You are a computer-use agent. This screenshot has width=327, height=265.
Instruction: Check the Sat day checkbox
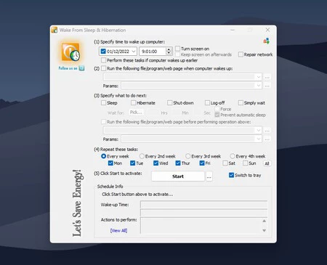click(x=225, y=163)
